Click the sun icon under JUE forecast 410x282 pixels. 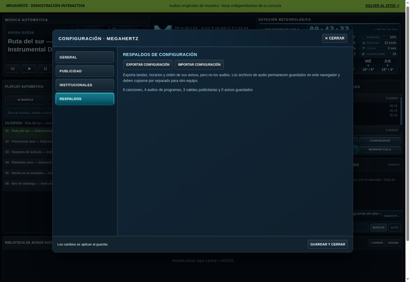coord(387,65)
